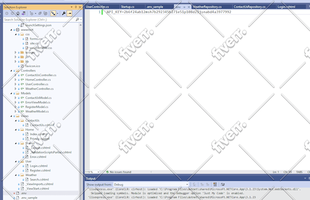Toggle Word Wrap in the Output toolbar
The image size is (310, 200).
[222, 185]
